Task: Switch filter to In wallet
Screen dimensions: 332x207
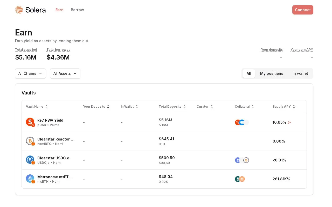Action: pos(300,73)
